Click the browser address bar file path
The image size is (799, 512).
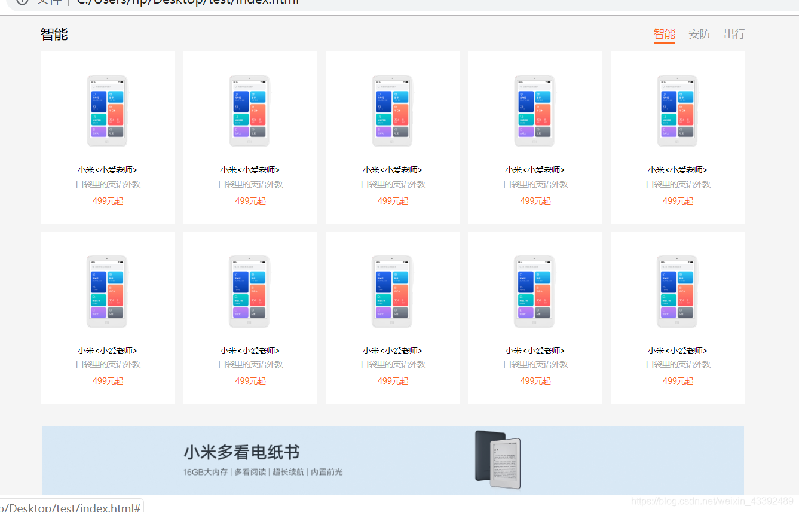coord(188,2)
